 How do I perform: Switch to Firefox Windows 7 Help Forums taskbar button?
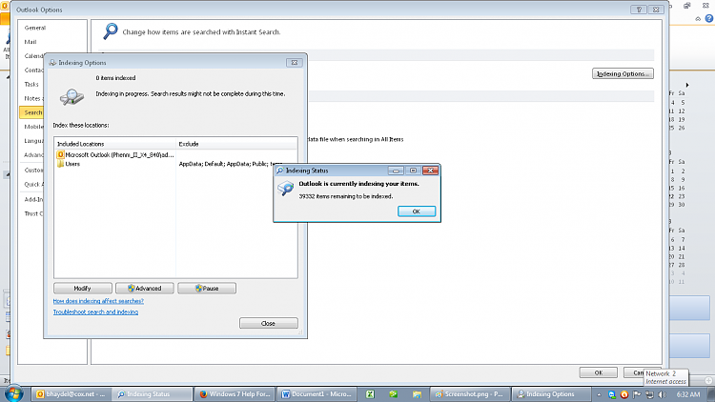click(x=235, y=394)
